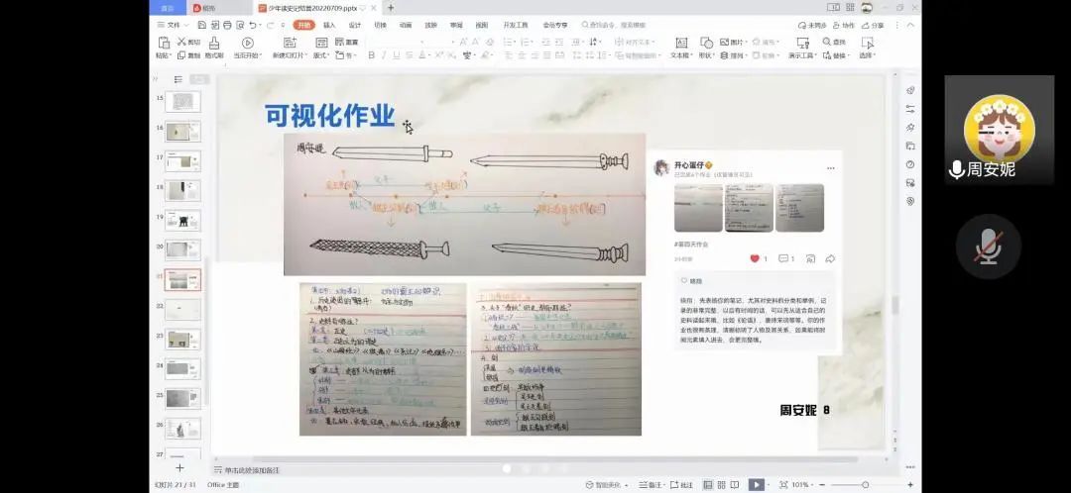Click the zoom in plus button

click(x=910, y=485)
